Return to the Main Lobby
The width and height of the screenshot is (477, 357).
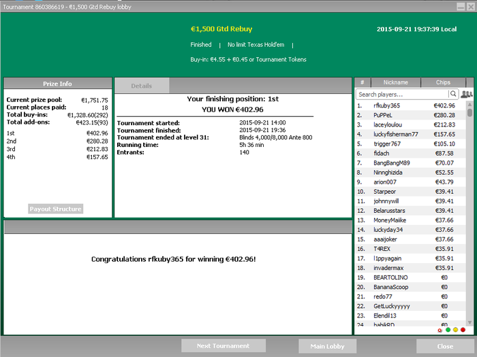(327, 346)
